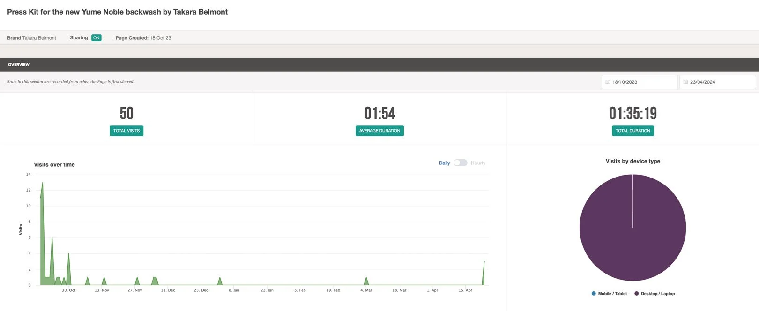
Task: Click the stats recorded note text
Action: 70,82
